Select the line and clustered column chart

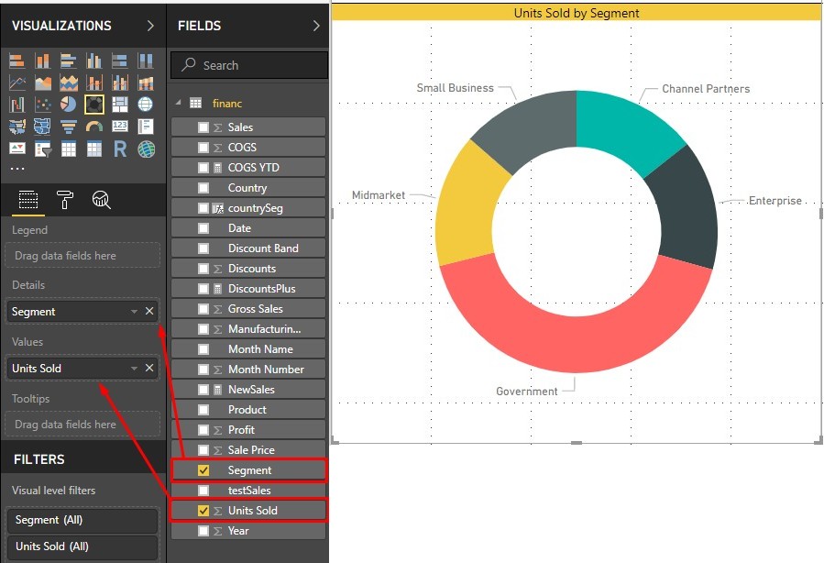pyautogui.click(x=120, y=83)
